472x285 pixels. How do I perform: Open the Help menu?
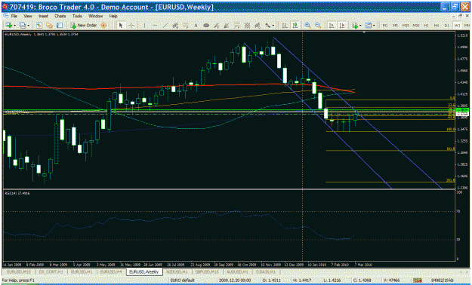click(x=113, y=16)
